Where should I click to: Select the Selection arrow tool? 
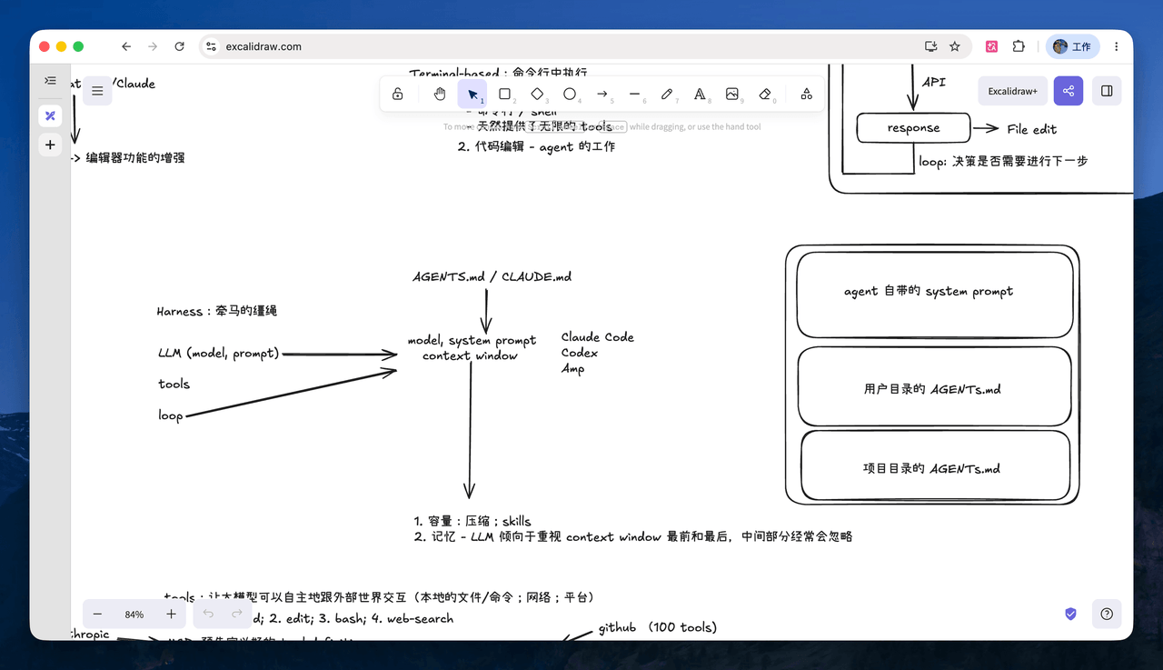coord(472,94)
